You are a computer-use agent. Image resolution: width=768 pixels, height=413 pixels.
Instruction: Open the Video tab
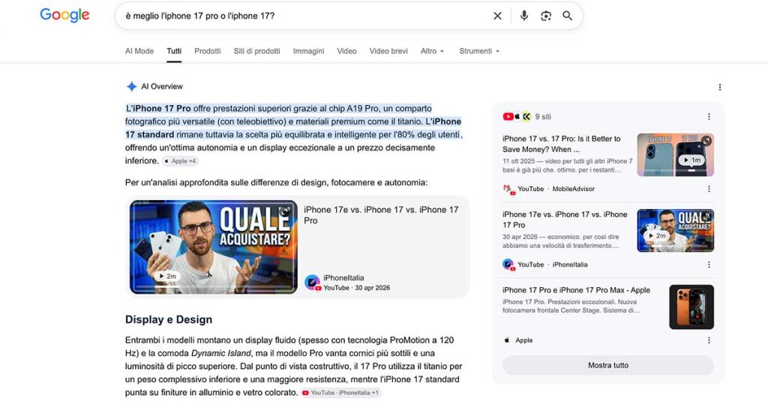click(346, 51)
